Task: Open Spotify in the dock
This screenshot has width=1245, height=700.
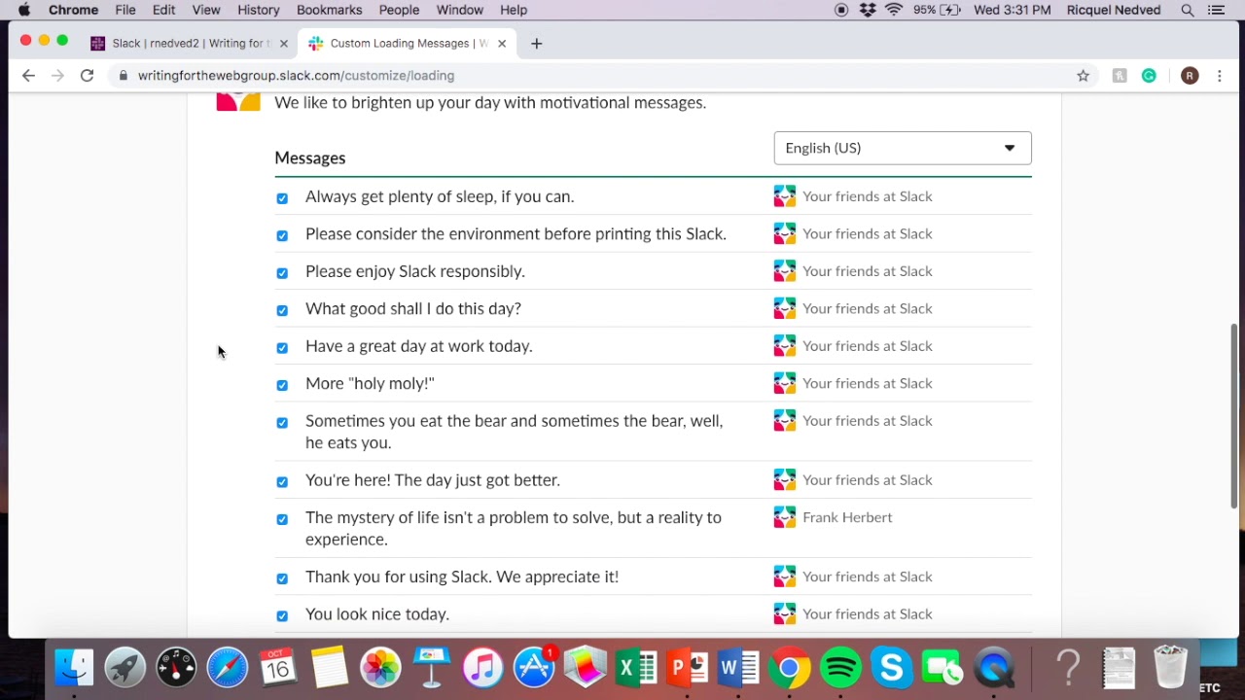Action: (x=840, y=668)
